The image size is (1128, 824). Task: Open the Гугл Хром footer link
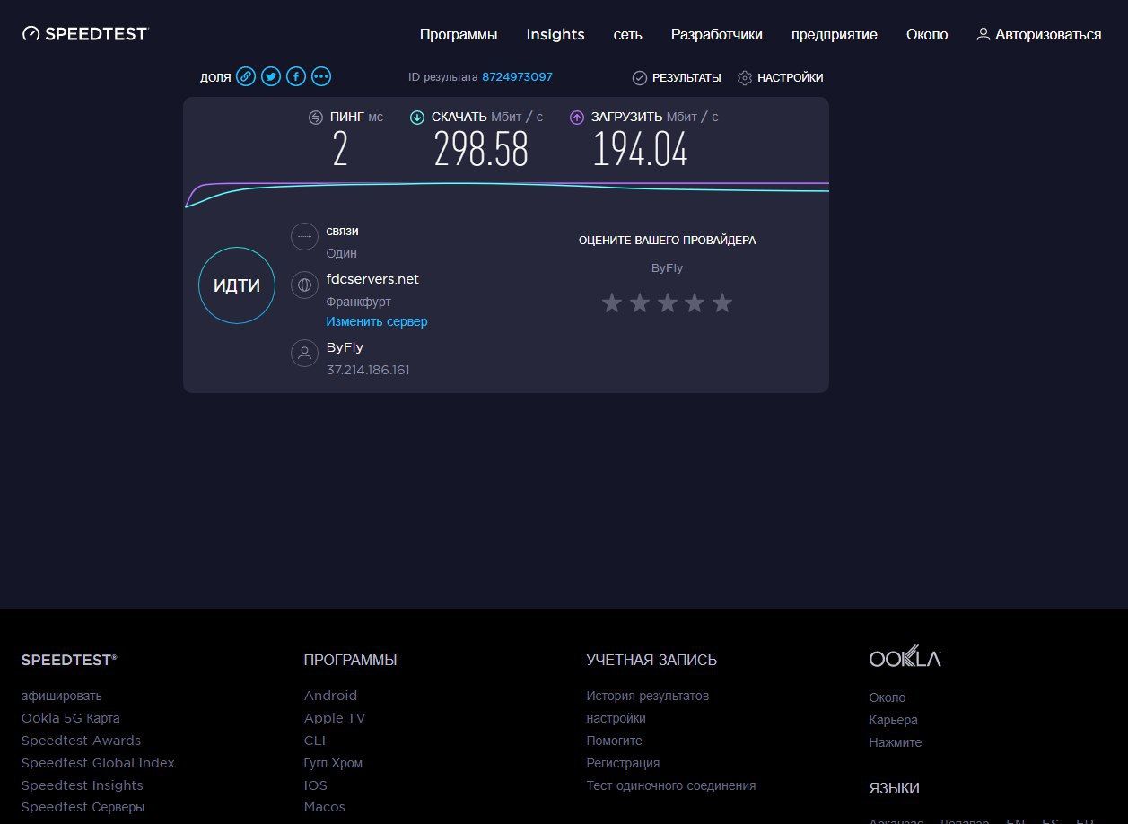334,763
